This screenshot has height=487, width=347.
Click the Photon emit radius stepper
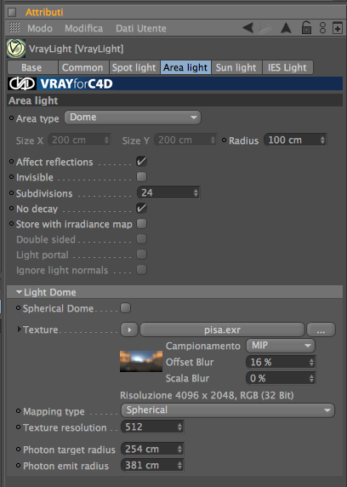click(x=179, y=465)
